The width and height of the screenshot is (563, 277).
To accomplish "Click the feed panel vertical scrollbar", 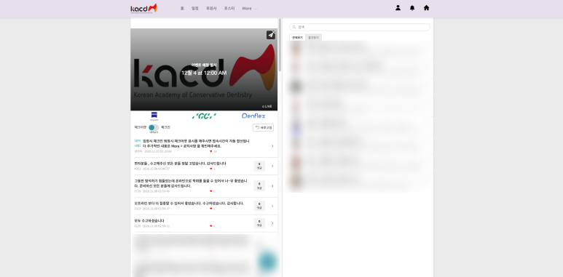I will tap(280, 45).
